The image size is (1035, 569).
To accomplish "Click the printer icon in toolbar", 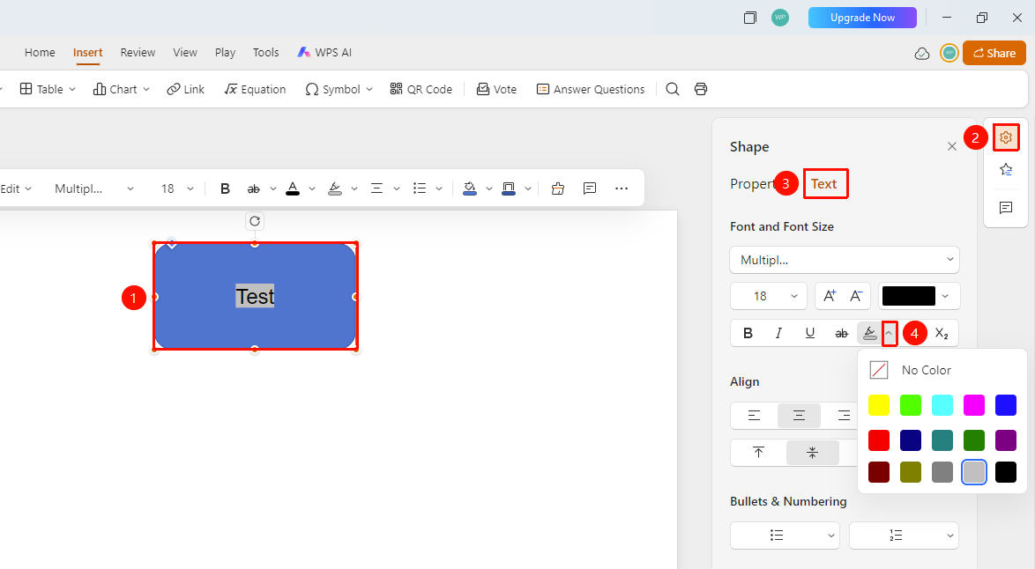I will (x=701, y=89).
